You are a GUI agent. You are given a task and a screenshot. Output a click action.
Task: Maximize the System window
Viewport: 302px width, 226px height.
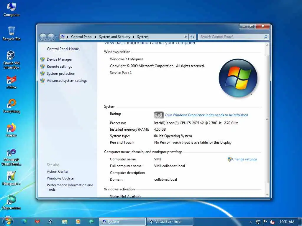click(x=252, y=26)
